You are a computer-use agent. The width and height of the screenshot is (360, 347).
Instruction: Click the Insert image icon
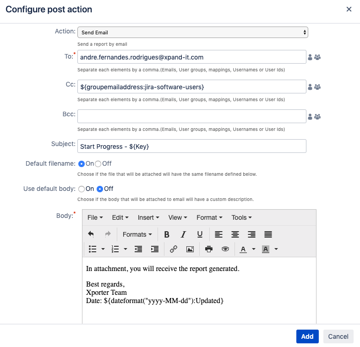190,249
